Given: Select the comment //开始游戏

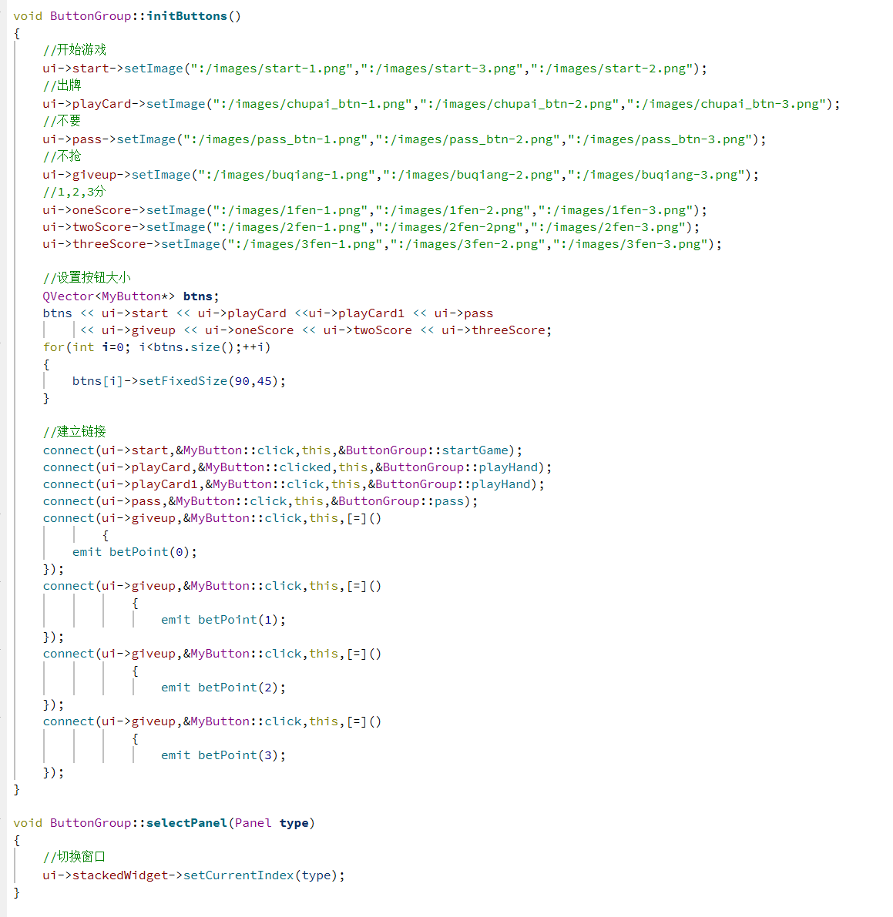Looking at the screenshot, I should click(x=74, y=50).
